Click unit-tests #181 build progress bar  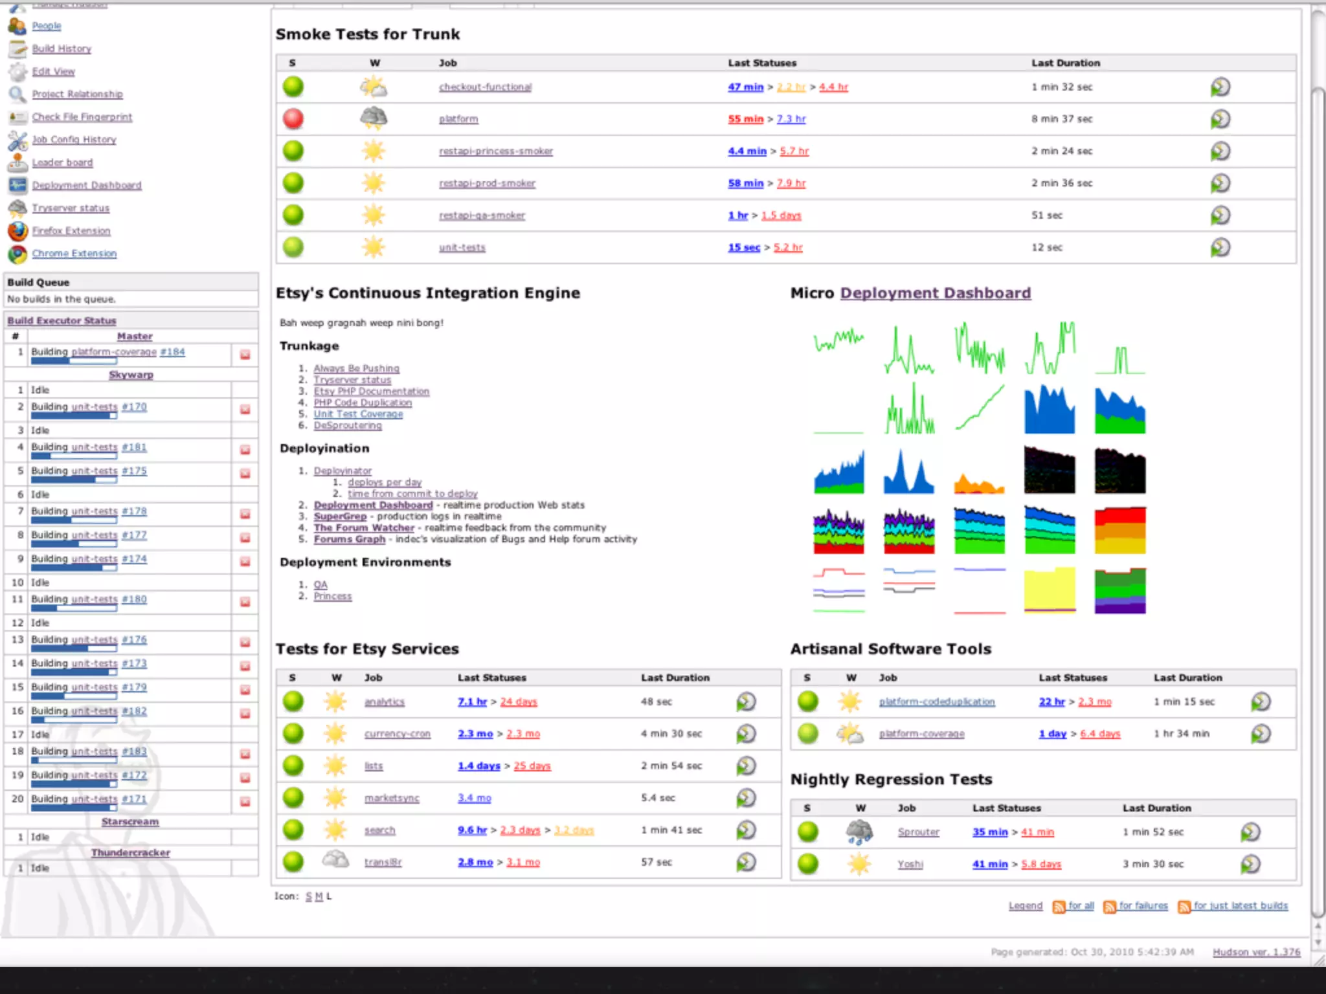(x=74, y=456)
